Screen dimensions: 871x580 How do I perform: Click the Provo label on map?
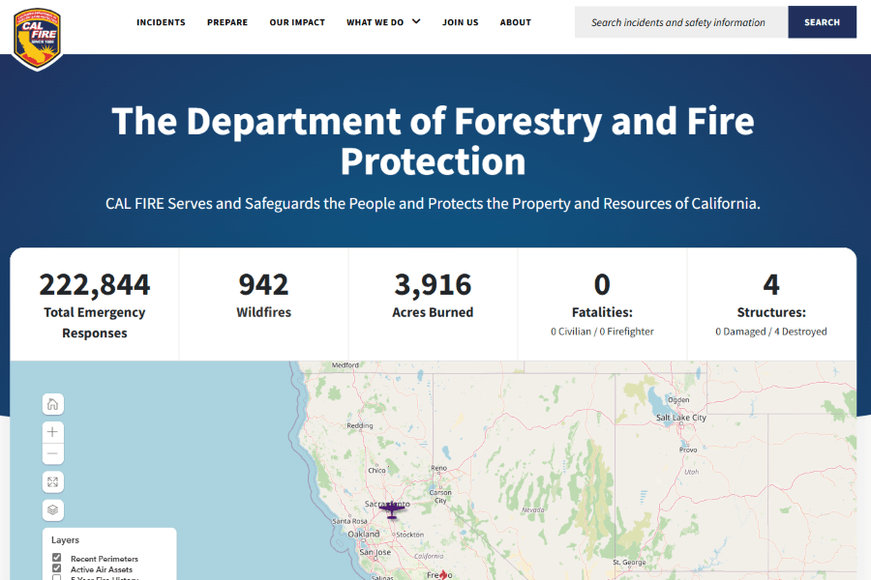pos(688,449)
